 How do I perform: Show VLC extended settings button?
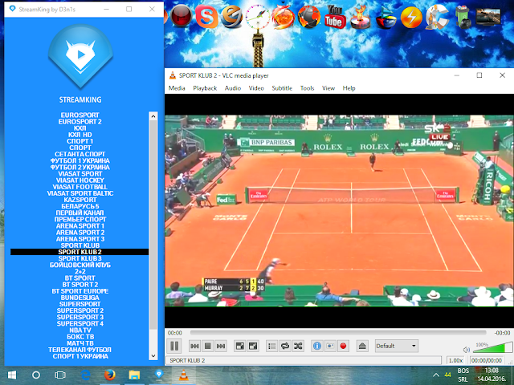point(253,346)
